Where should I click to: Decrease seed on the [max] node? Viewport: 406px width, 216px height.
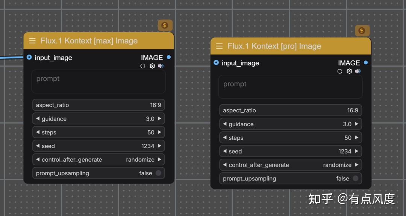38,146
